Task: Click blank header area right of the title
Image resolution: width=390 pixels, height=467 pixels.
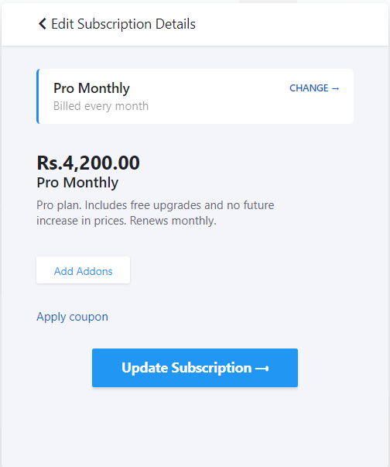Action: click(292, 25)
